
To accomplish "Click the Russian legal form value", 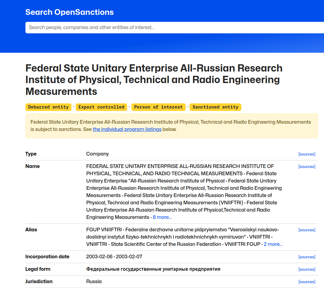I will (153, 269).
